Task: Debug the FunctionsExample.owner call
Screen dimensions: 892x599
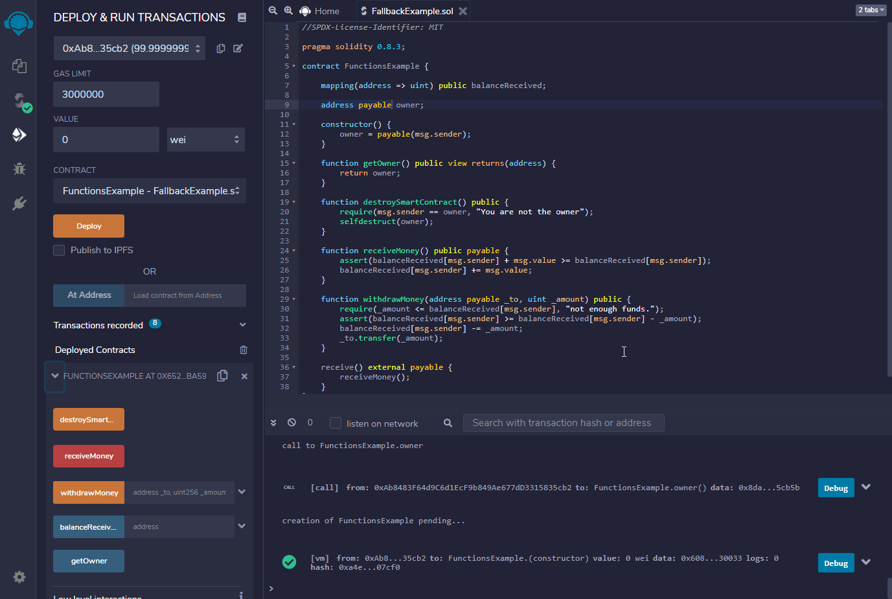Action: 836,488
